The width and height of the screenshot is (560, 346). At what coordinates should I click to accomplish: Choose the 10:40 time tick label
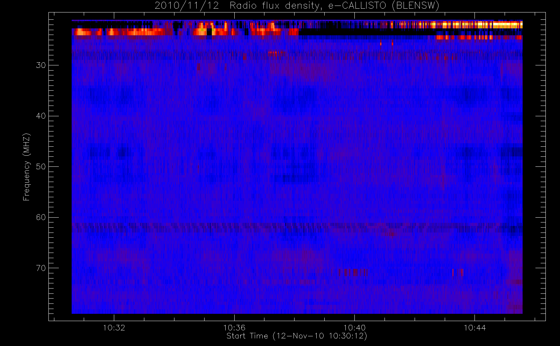(354, 328)
